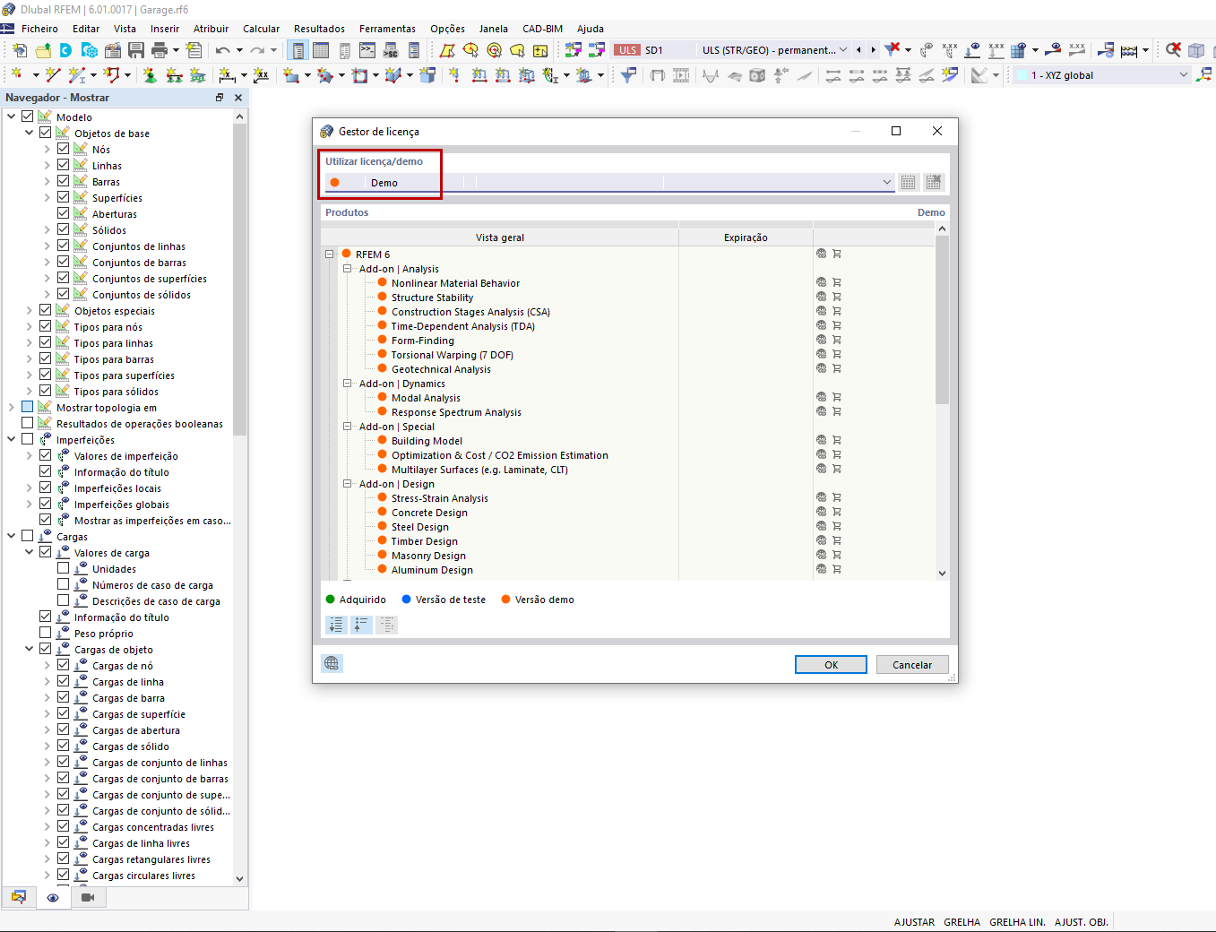Open the ULS (STR/GEO) load combination dropdown
This screenshot has width=1216, height=932.
pyautogui.click(x=841, y=51)
